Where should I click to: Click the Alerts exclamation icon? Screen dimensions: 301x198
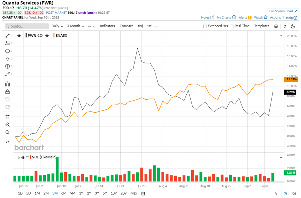pos(250,17)
